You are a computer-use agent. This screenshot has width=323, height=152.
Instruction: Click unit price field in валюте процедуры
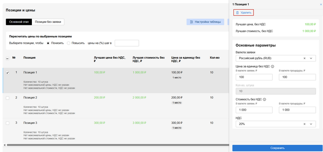pyautogui.click(x=297, y=77)
